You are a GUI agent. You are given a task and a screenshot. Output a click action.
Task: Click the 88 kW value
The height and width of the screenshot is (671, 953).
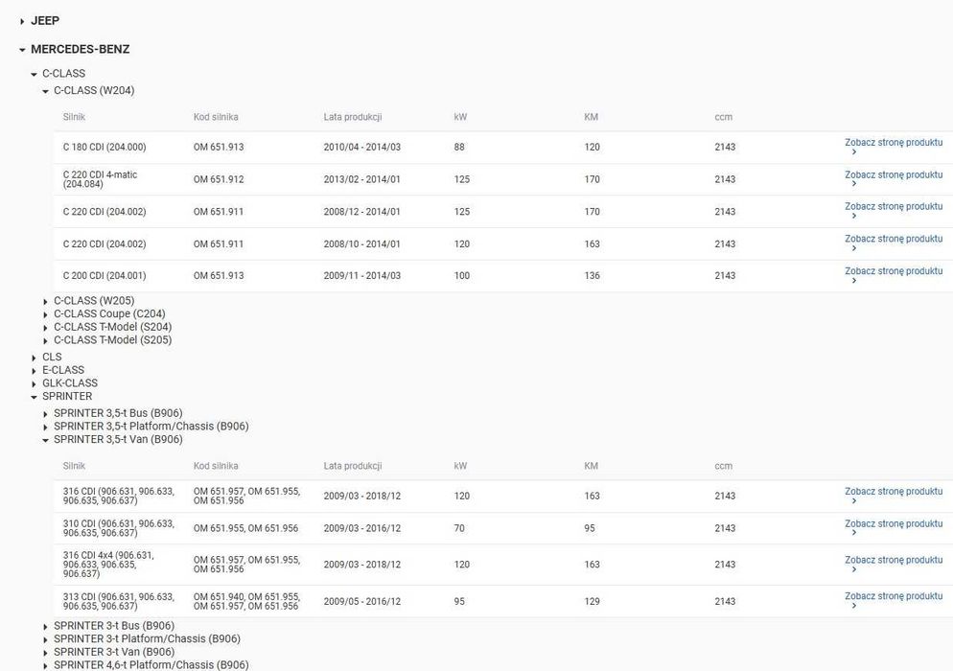coord(459,147)
